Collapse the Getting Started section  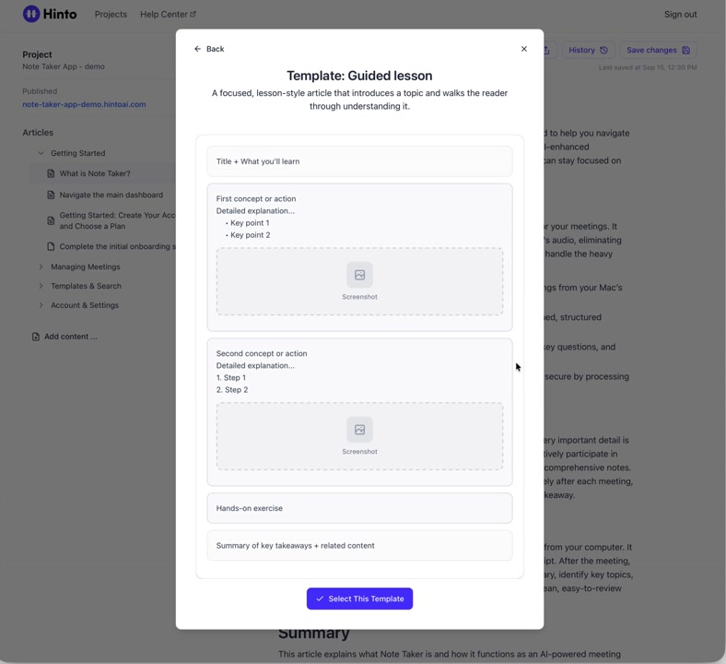point(41,153)
